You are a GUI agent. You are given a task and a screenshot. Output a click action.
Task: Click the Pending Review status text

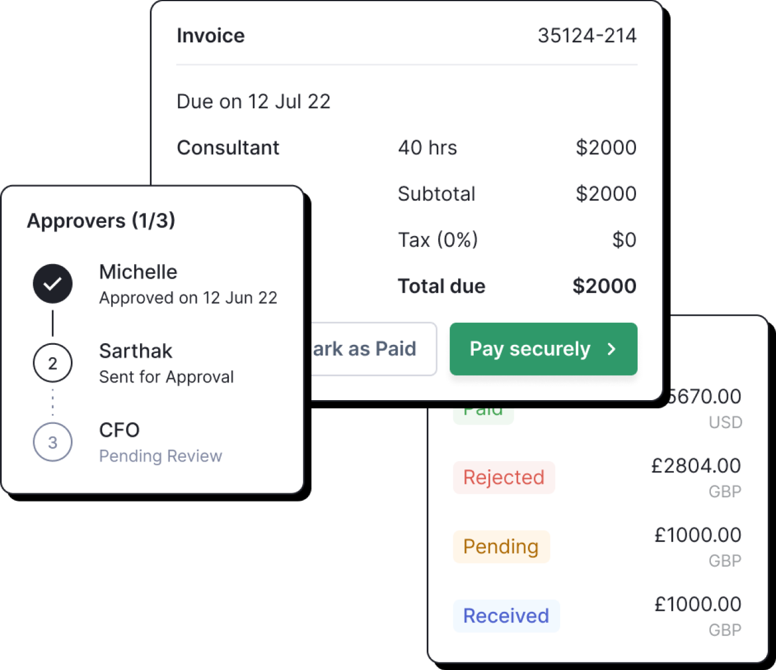(160, 456)
